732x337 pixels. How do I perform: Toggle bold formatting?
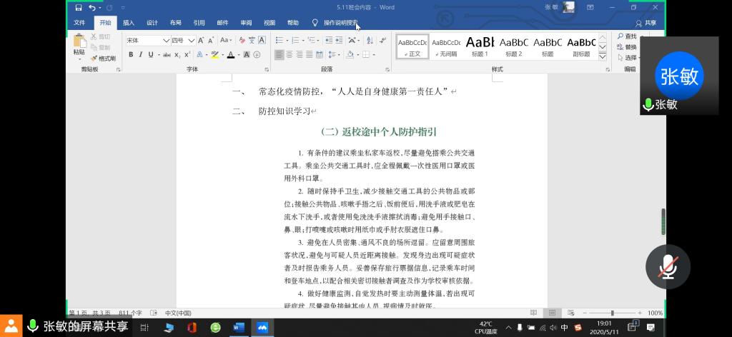[x=131, y=54]
